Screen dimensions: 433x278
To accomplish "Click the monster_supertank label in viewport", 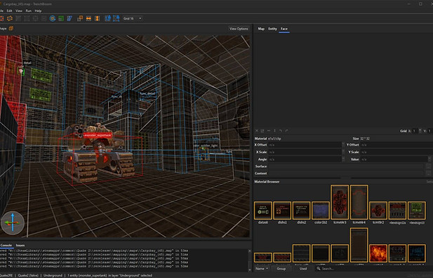I will [98, 135].
